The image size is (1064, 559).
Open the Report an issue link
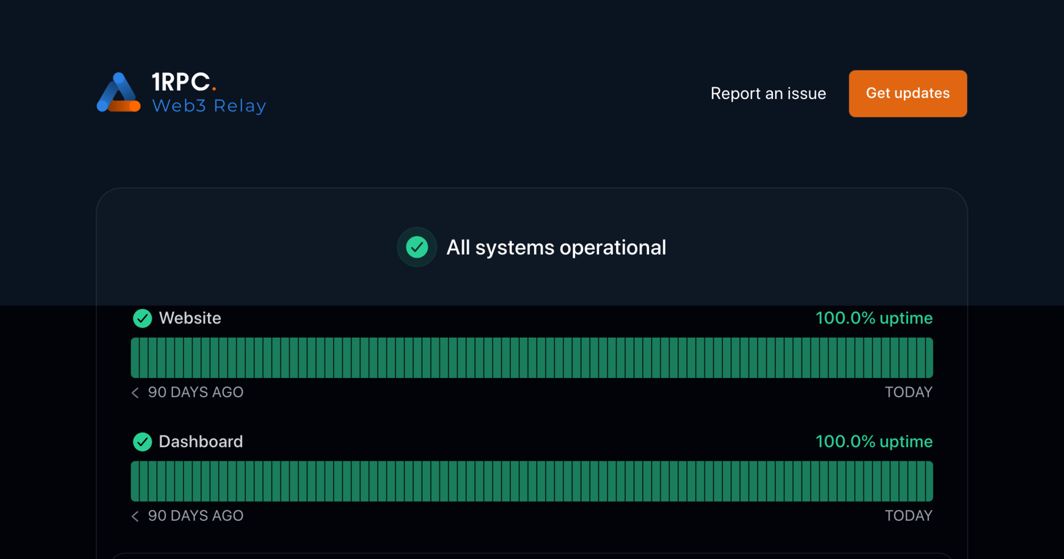coord(768,94)
